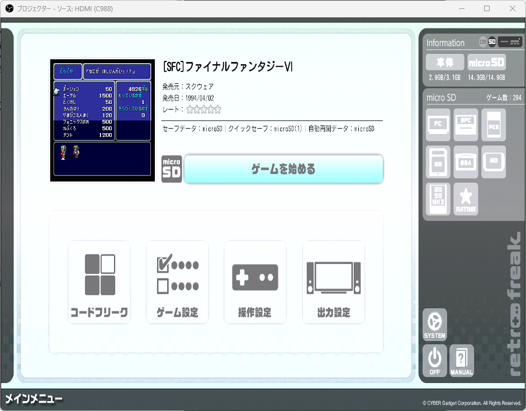Open the MANUAL help icon
526x411 pixels.
tap(462, 361)
